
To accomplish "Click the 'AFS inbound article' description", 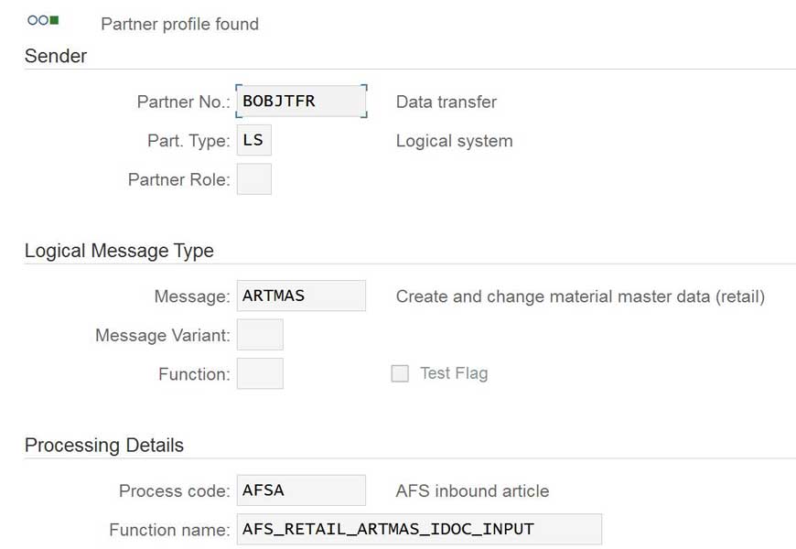I will click(x=473, y=491).
